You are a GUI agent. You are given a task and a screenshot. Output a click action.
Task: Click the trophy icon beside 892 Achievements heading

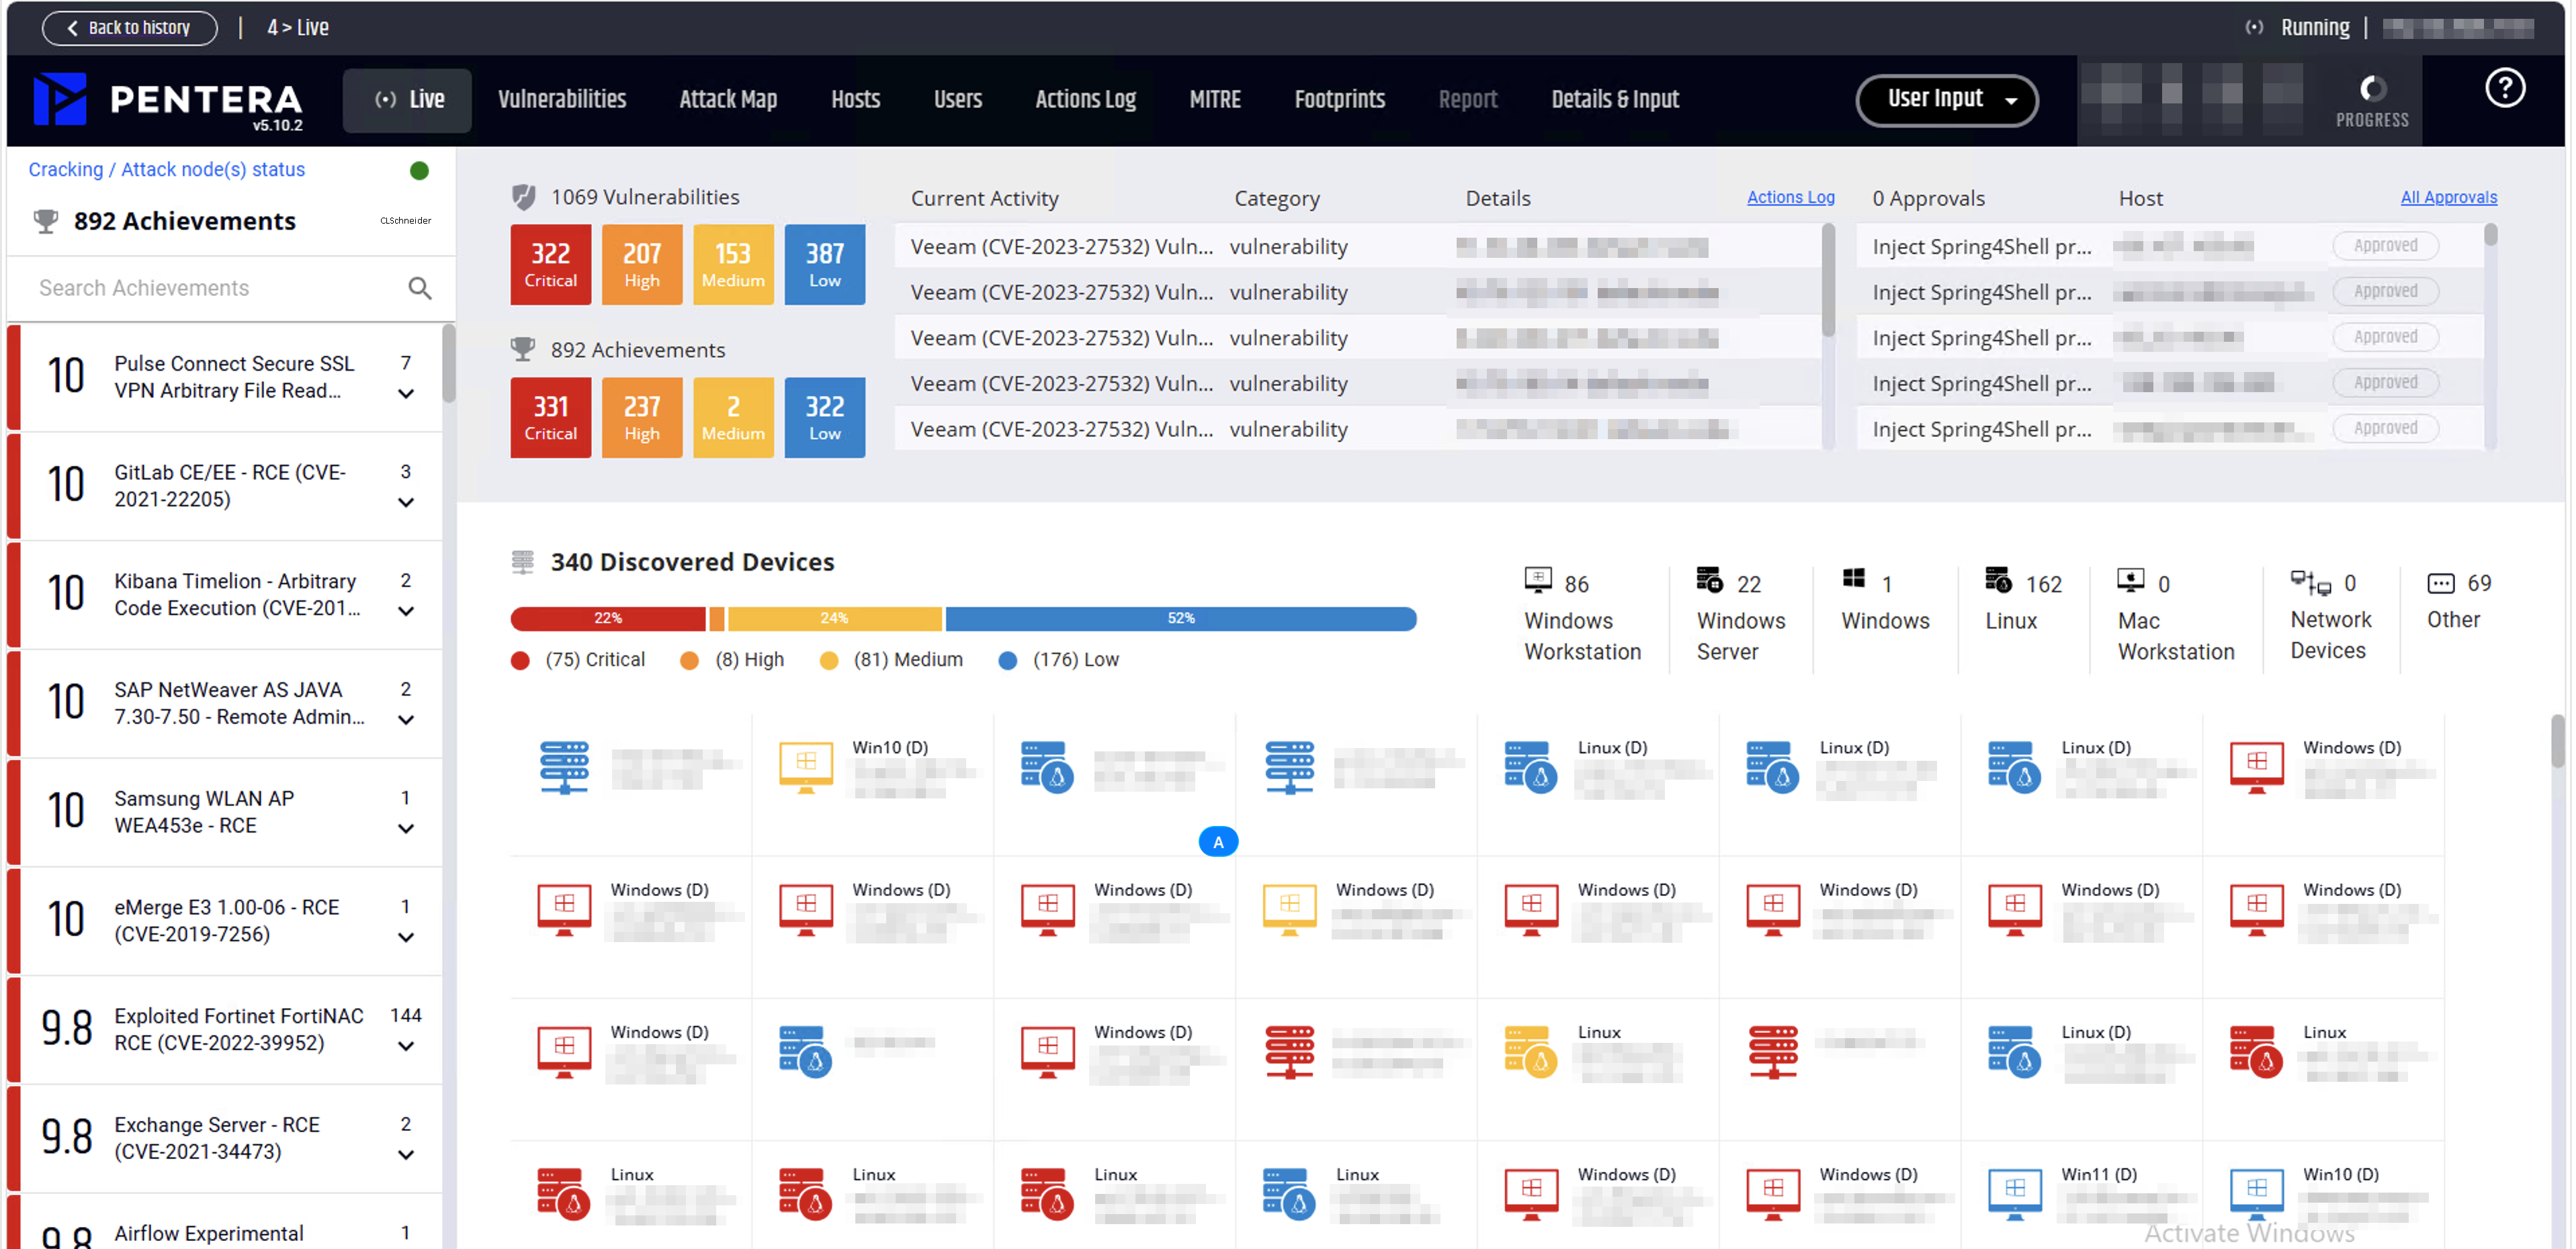coord(46,221)
